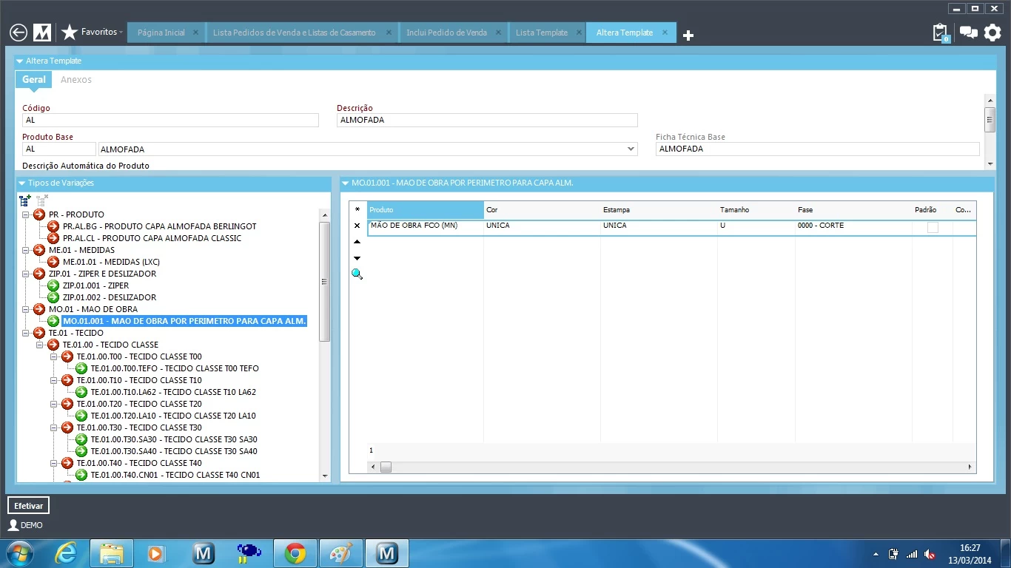The image size is (1011, 568).
Task: Open the Produto Base dropdown arrow
Action: point(631,149)
